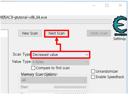Viewport: 128px width, 95px height.
Task: Minimize the Cheat Engine window
Action: [94, 6]
